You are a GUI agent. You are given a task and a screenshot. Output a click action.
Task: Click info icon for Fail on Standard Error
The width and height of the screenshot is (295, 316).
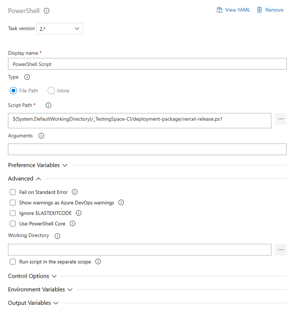75,192
